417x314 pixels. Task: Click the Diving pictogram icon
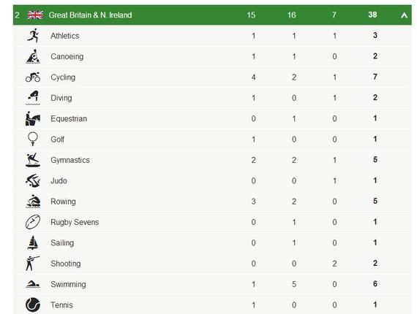click(x=33, y=98)
